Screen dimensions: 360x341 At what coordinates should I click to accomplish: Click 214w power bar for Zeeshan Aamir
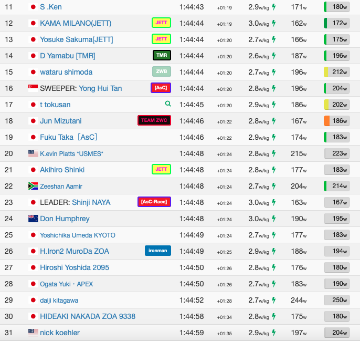click(337, 186)
